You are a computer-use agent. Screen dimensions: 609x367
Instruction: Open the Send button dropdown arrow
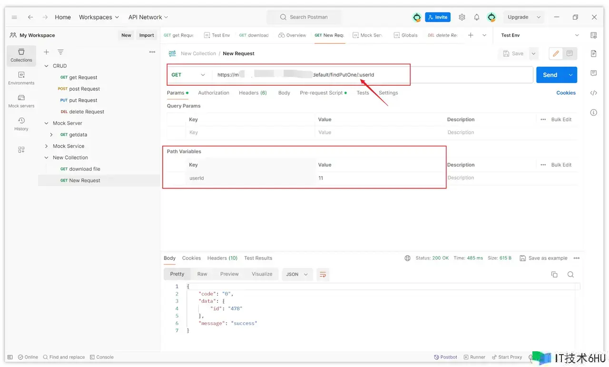pos(570,75)
